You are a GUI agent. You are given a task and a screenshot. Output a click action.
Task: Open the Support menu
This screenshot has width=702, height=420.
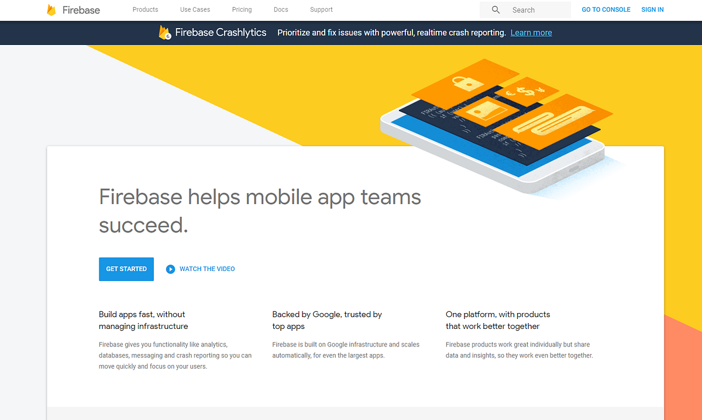(321, 9)
